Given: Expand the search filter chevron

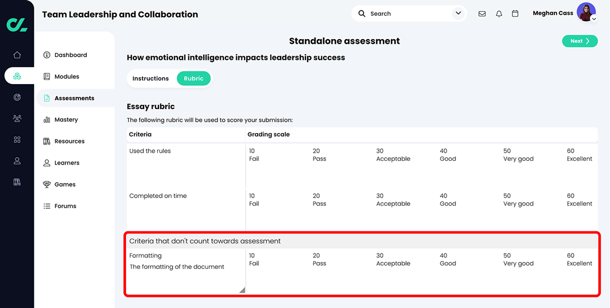Looking at the screenshot, I should [459, 13].
